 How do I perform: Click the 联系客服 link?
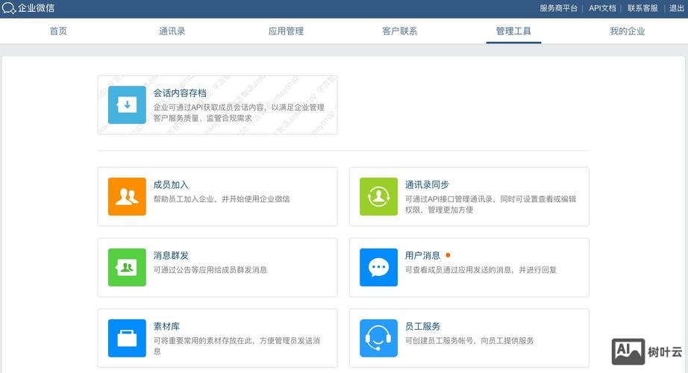tap(642, 8)
